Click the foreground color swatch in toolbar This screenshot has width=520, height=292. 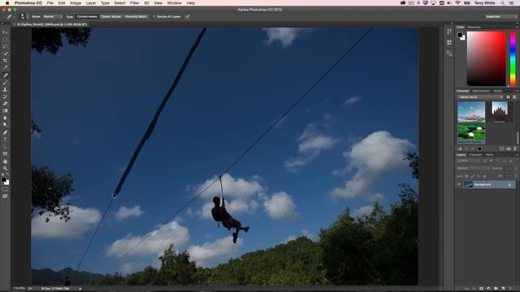3,179
